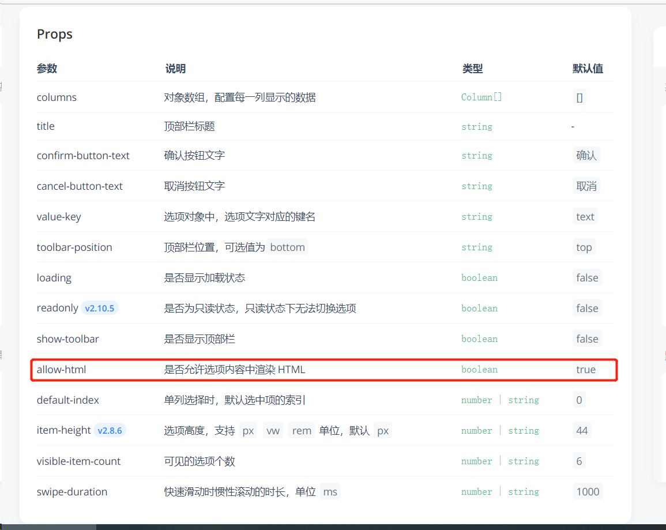Click swipe-duration parameter name
Viewport: 666px width, 530px height.
72,492
